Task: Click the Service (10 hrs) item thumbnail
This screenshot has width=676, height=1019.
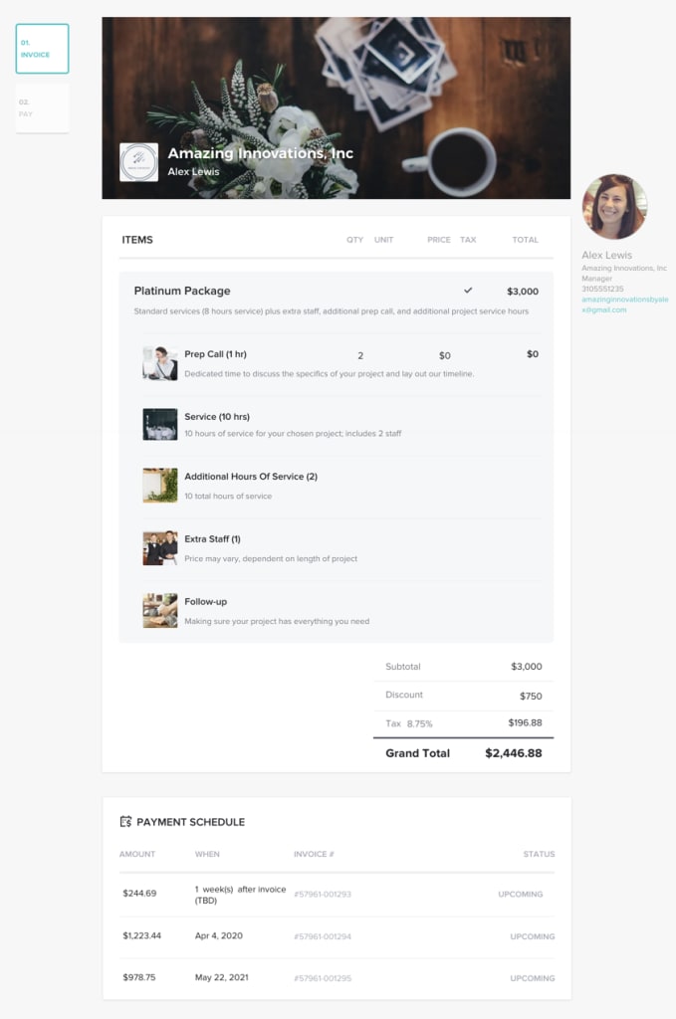Action: point(160,424)
